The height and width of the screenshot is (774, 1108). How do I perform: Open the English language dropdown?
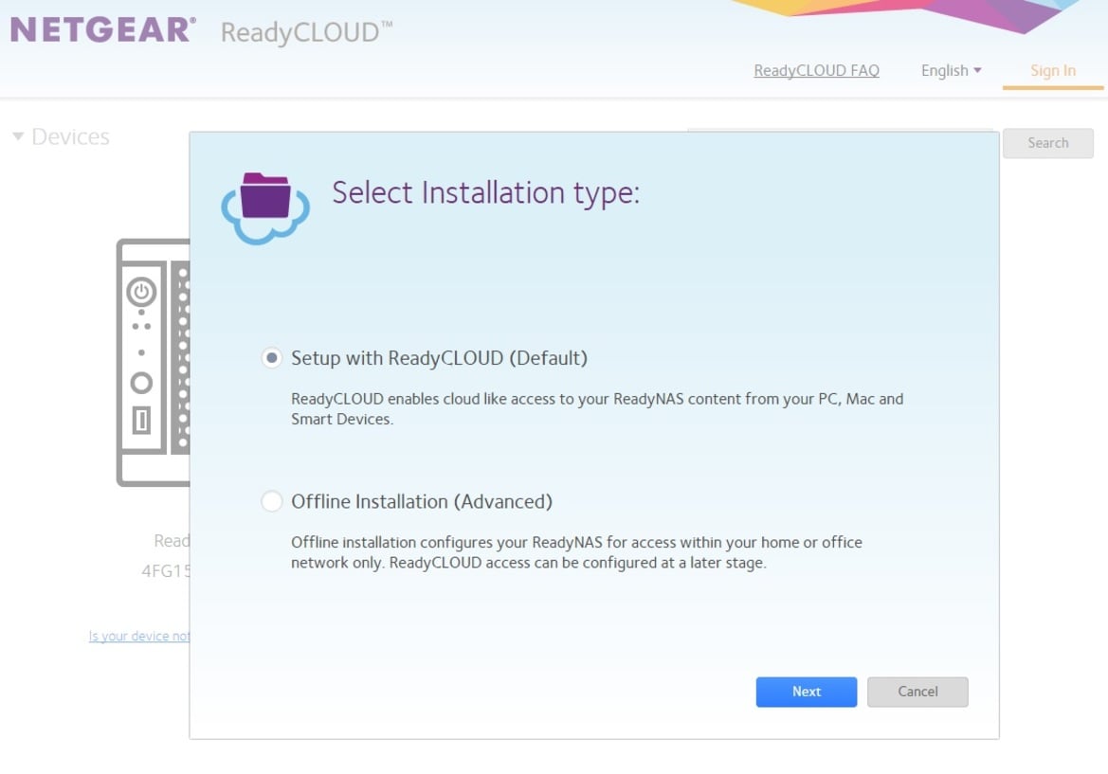951,71
